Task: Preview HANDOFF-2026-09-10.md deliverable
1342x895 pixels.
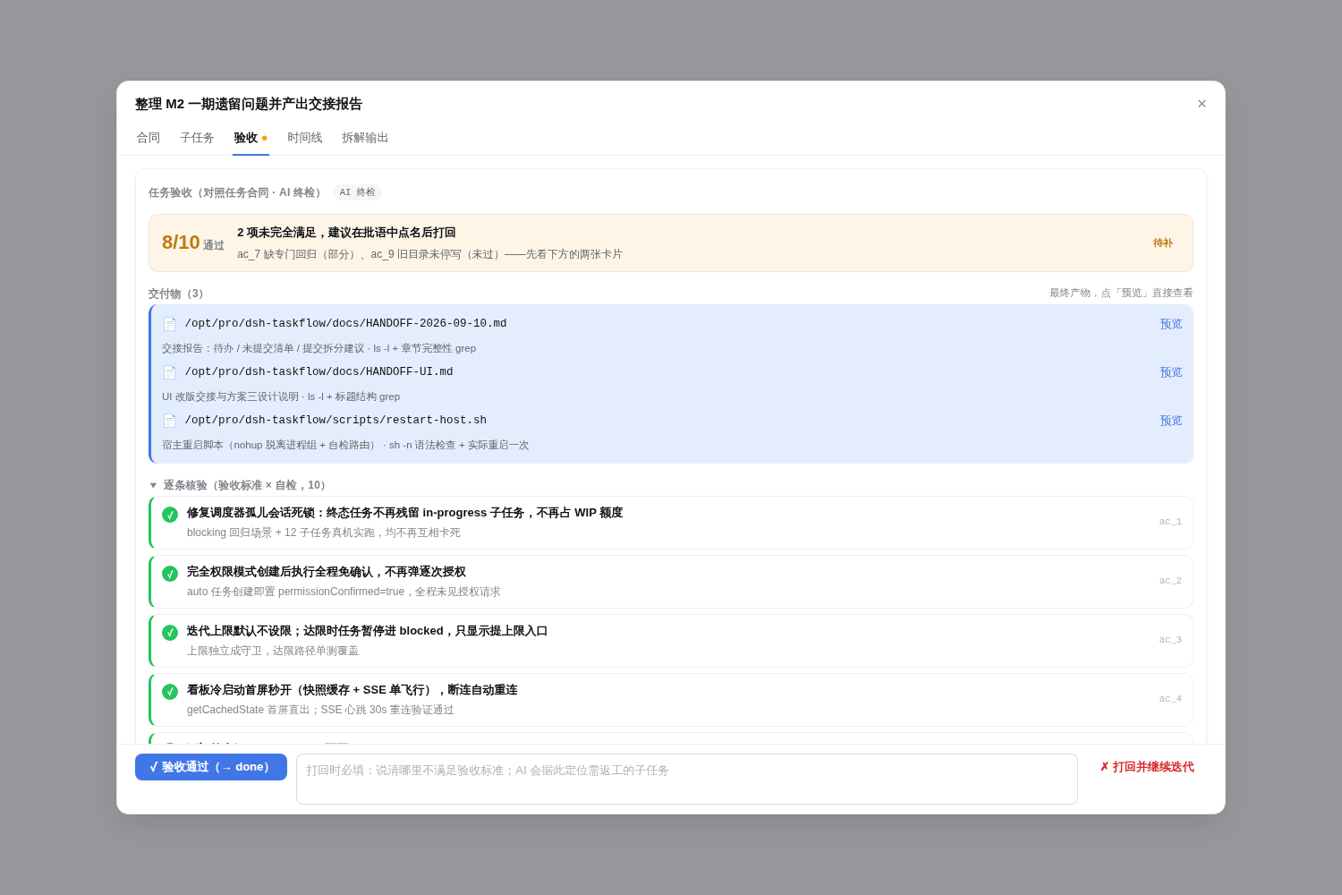Action: 1171,324
